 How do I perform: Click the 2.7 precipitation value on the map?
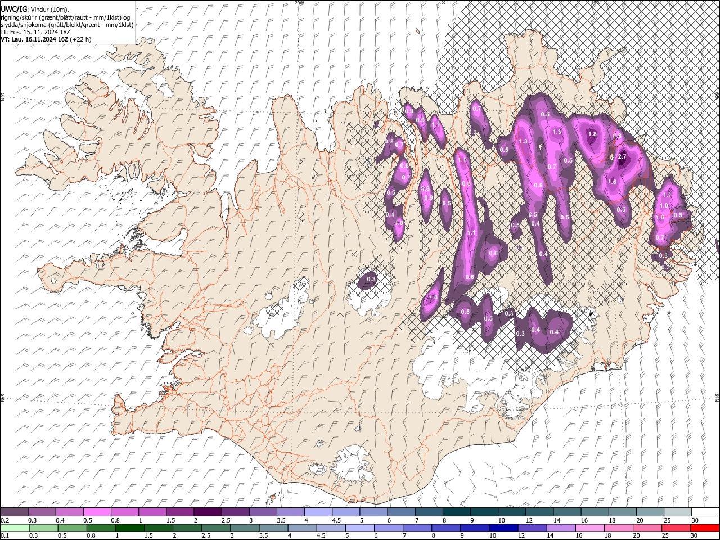point(622,157)
